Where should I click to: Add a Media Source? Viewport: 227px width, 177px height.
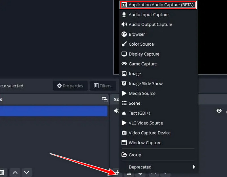(159, 93)
